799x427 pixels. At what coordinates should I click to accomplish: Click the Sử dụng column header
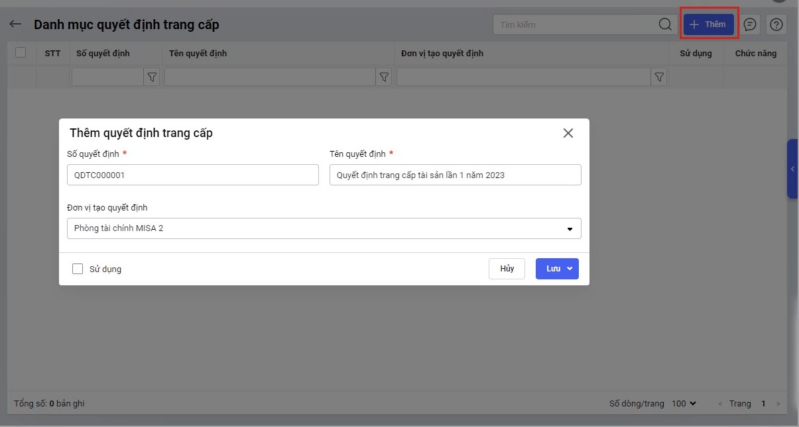point(696,53)
